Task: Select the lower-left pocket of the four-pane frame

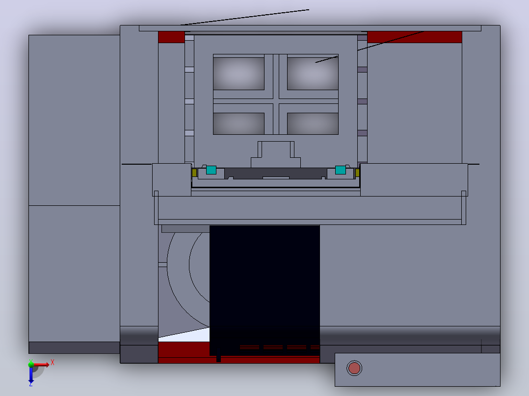Action: point(238,124)
